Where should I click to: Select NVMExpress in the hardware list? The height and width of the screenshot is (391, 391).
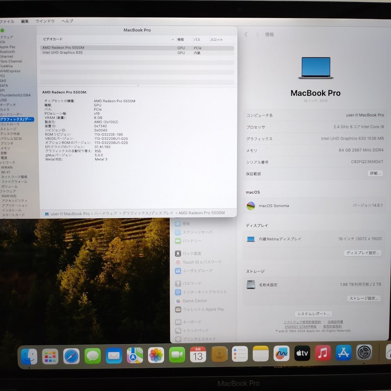point(10,71)
